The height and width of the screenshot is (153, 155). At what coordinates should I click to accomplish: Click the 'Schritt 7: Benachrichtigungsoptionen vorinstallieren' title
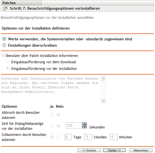[55, 8]
